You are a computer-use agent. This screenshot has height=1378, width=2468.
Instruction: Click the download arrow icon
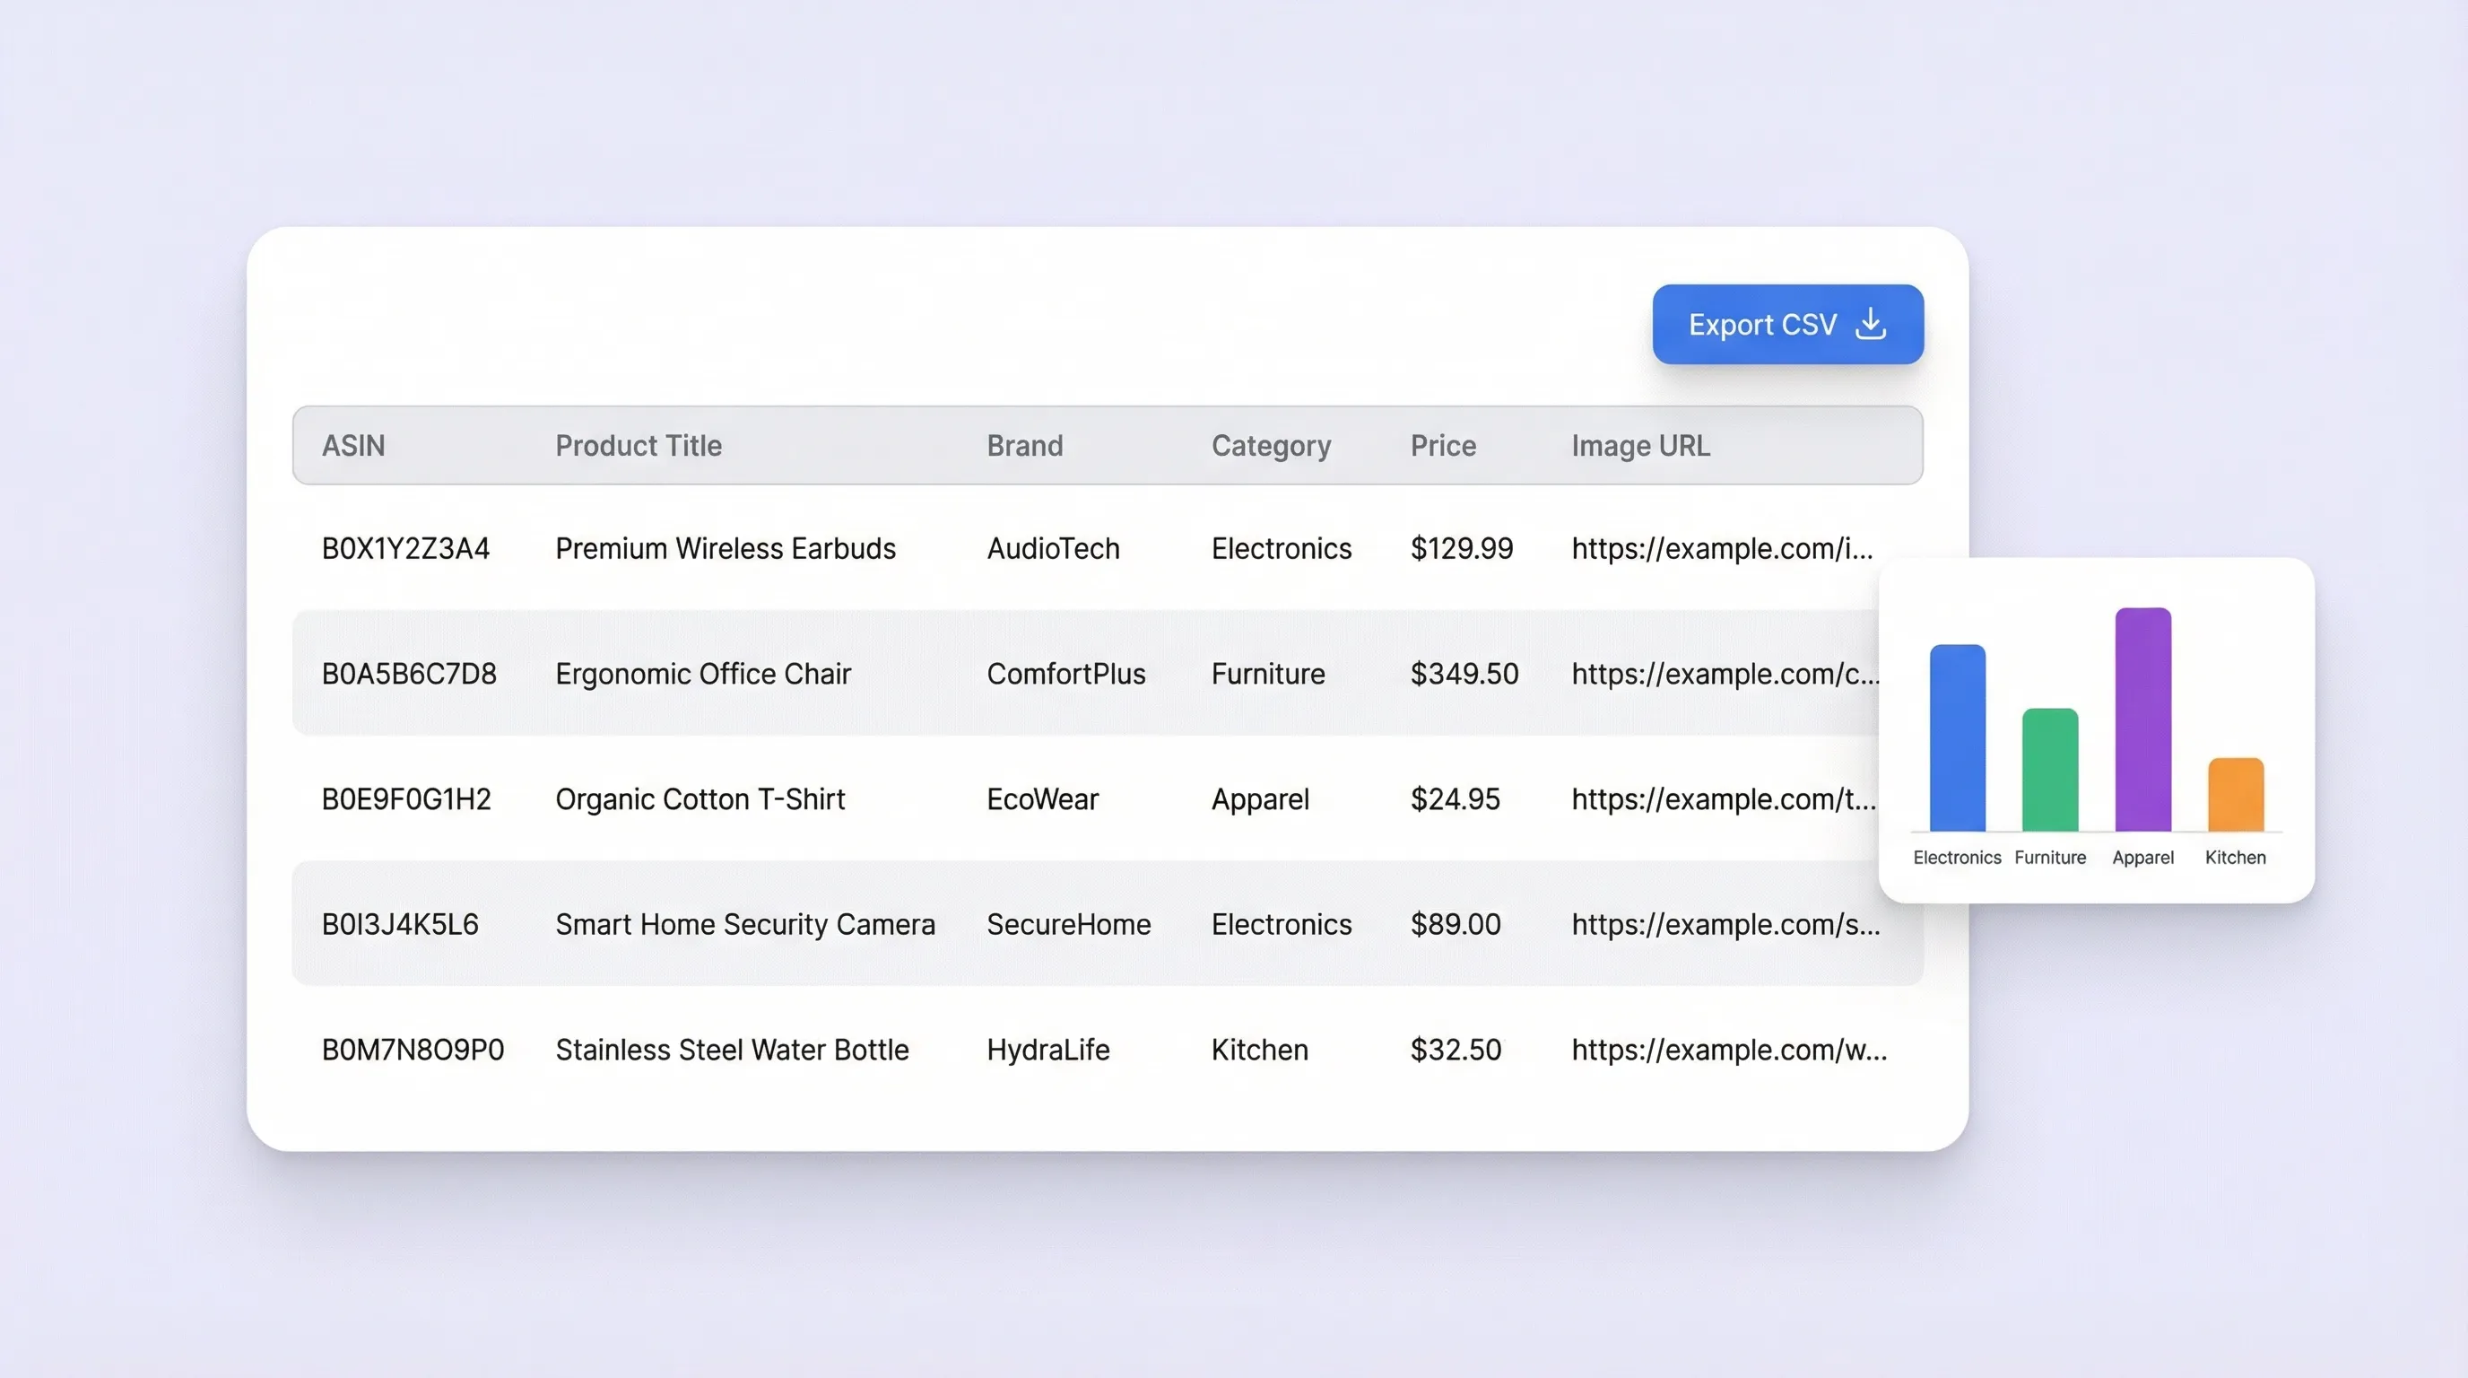(x=1870, y=324)
